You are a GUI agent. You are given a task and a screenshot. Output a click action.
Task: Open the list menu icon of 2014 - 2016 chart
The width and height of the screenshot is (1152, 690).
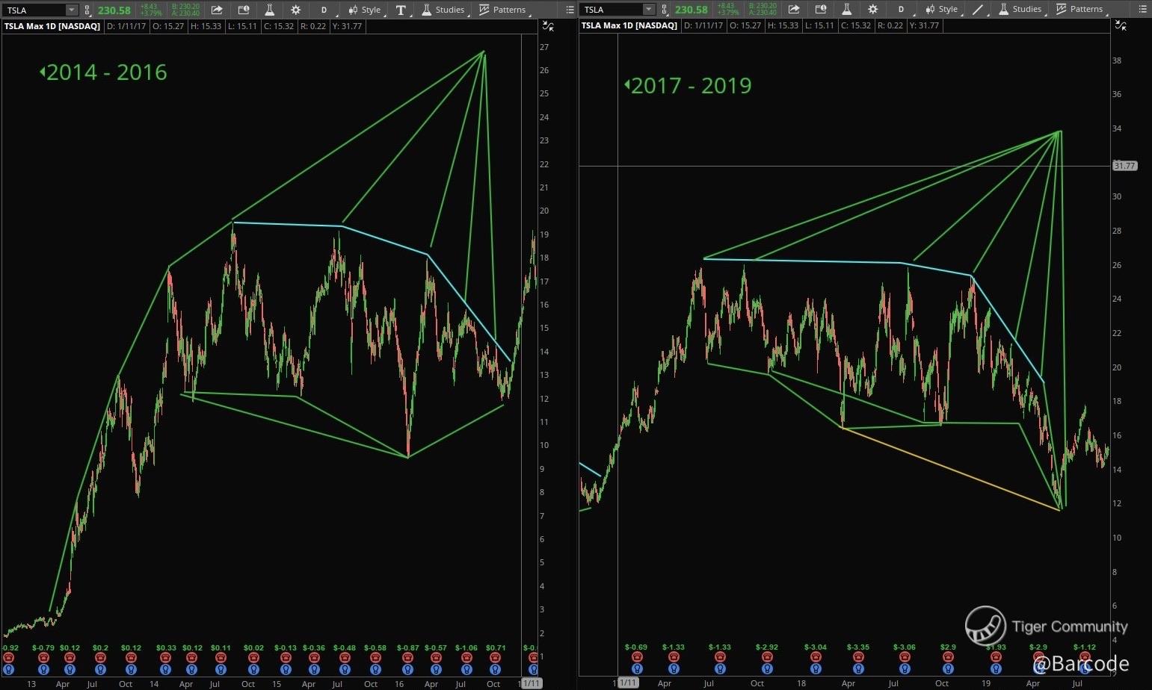click(x=570, y=10)
